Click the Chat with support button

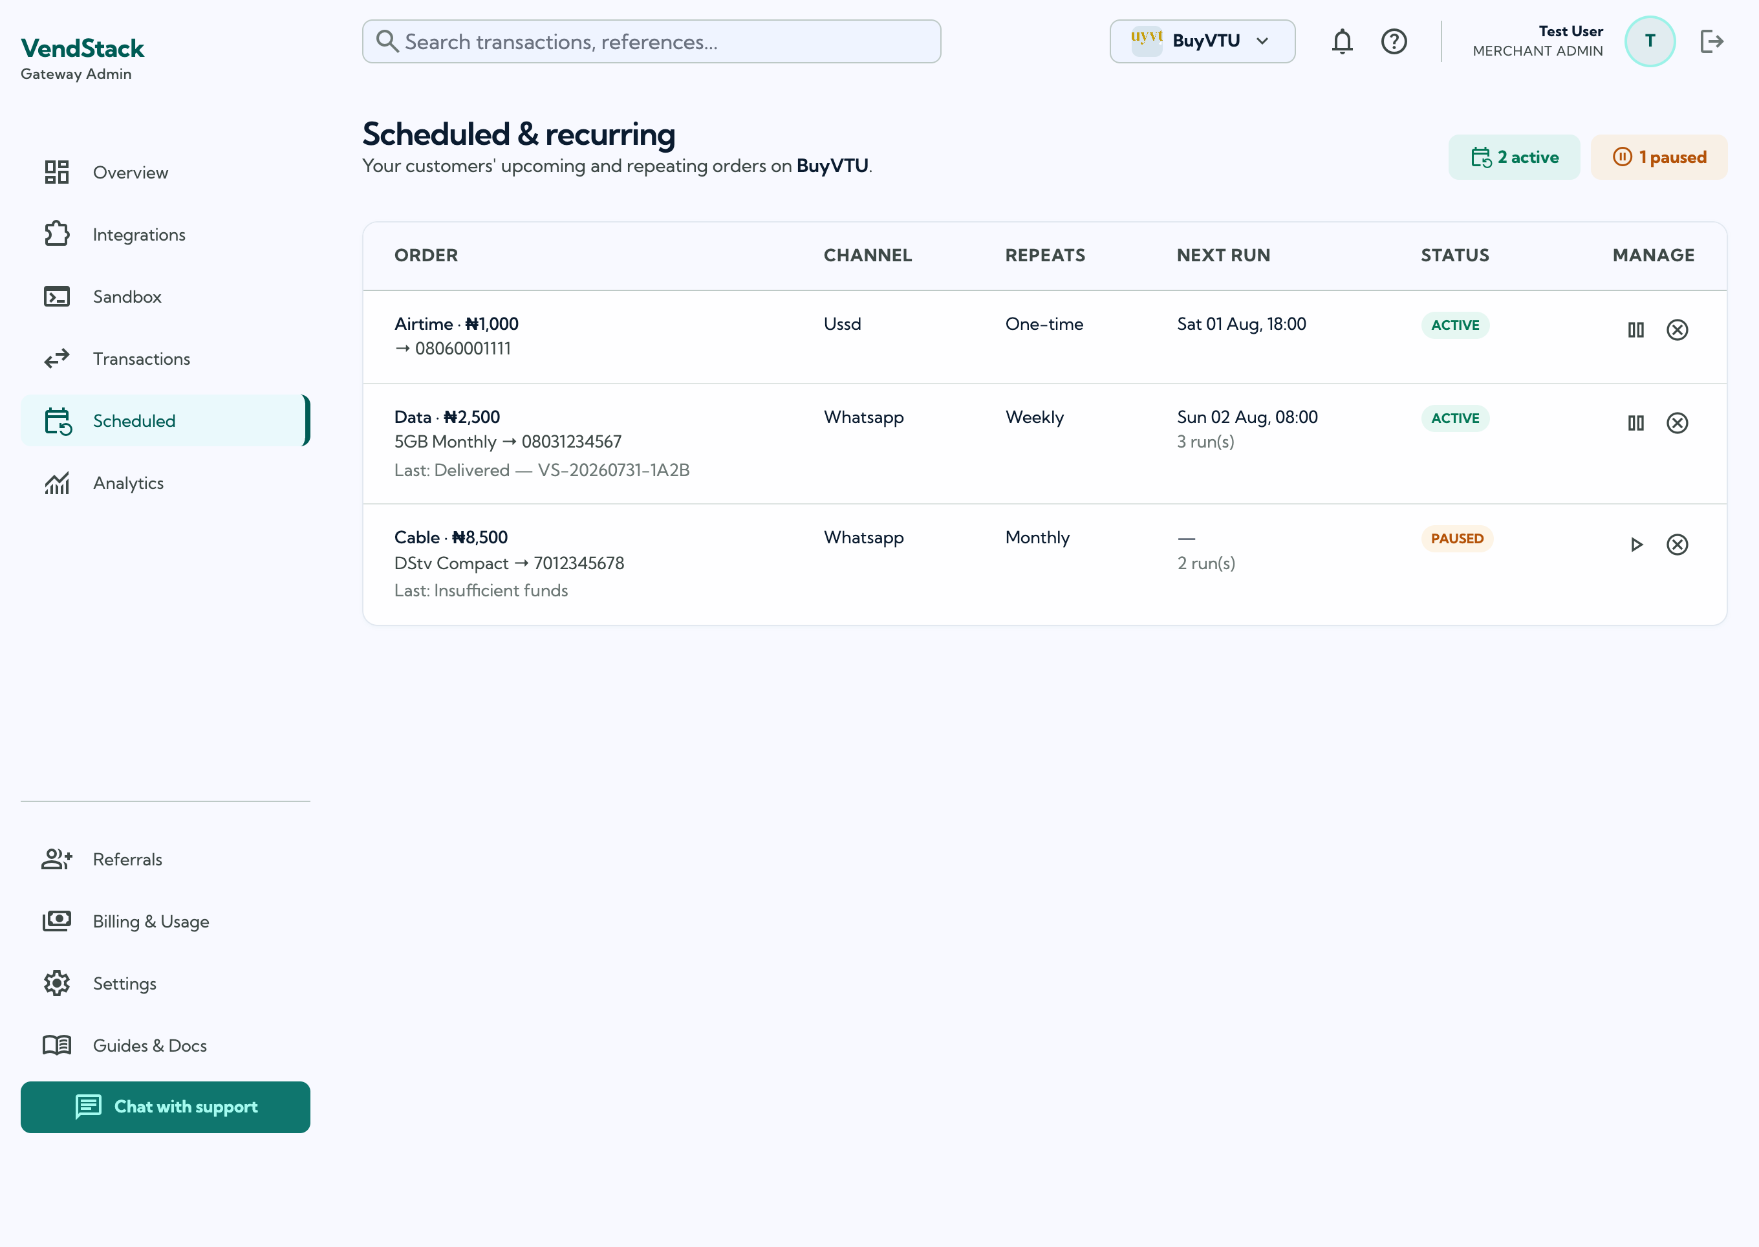[165, 1107]
